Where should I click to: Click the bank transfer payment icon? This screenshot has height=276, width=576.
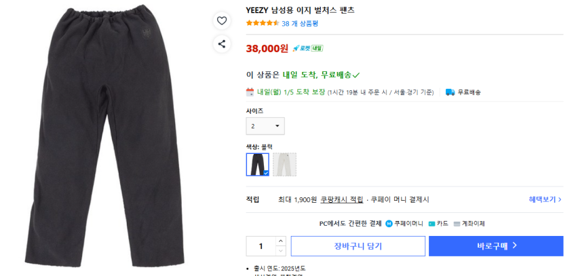point(457,223)
